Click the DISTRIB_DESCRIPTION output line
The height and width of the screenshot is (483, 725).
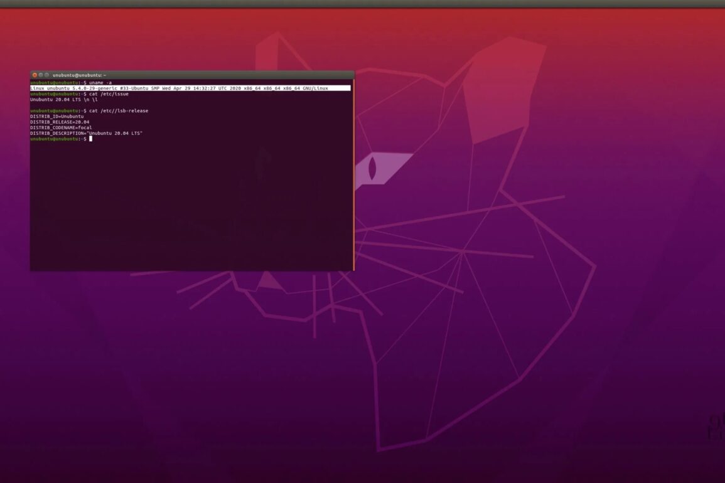coord(86,134)
